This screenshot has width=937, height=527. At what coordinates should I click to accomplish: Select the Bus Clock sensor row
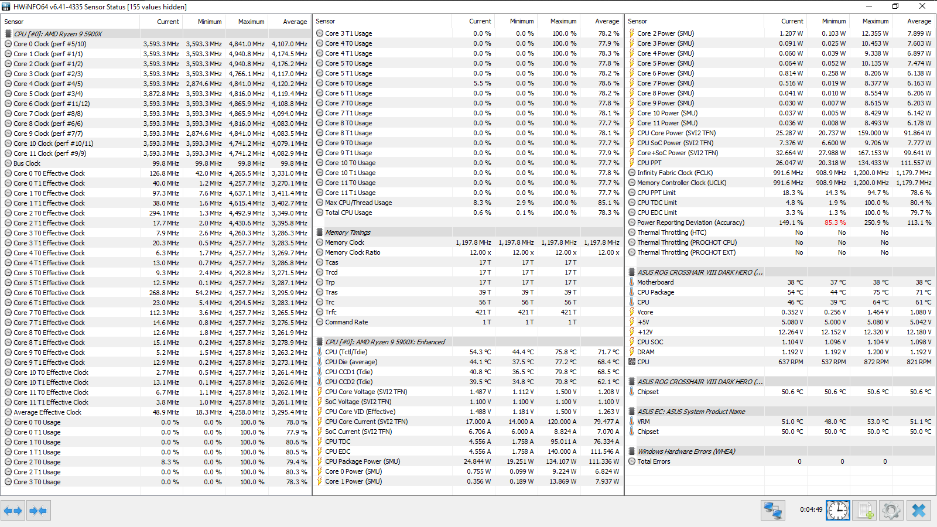point(156,163)
